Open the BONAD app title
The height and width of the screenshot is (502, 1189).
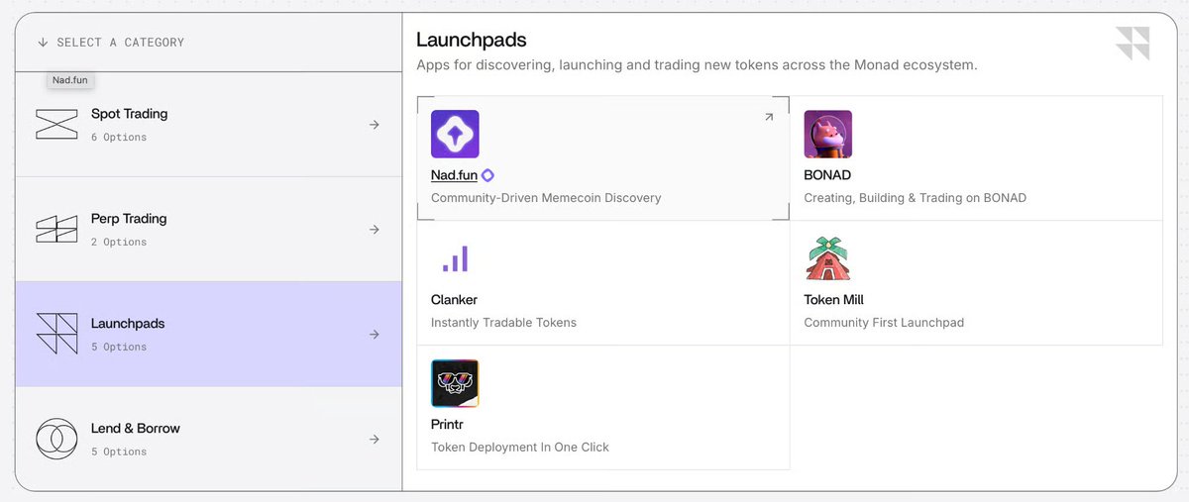coord(827,175)
